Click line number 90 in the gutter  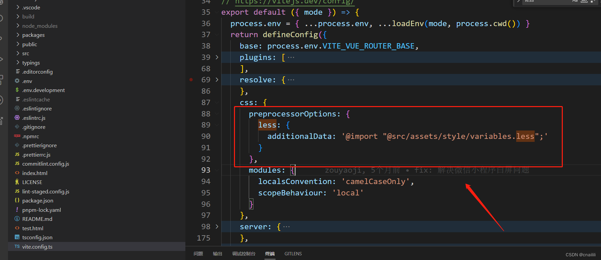[x=206, y=136]
